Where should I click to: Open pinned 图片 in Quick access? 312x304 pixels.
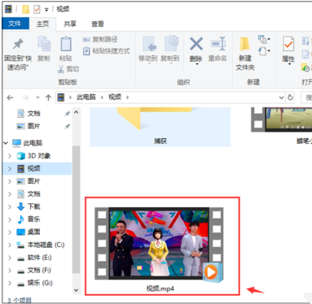tap(33, 126)
